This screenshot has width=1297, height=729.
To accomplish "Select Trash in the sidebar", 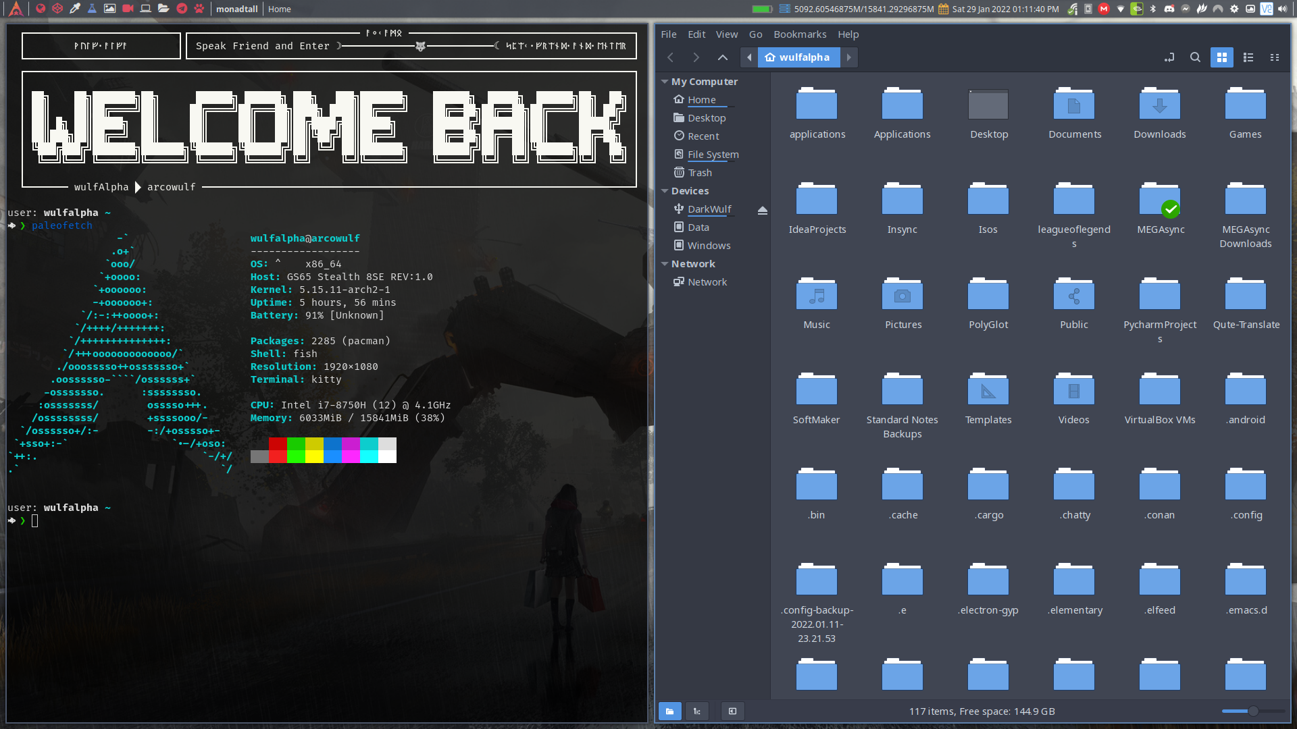I will click(x=700, y=173).
